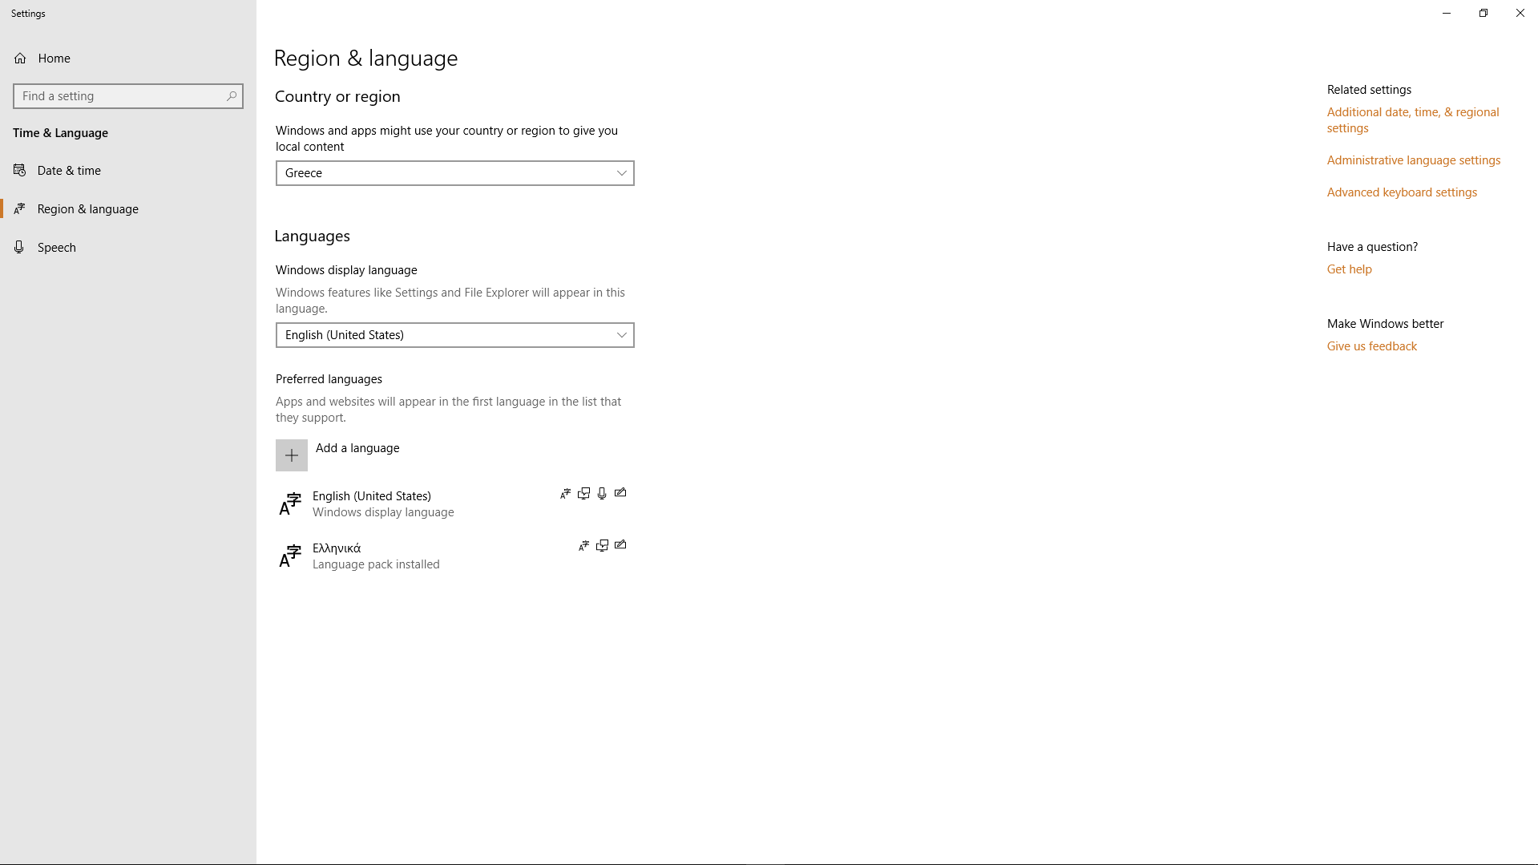1538x865 pixels.
Task: Open Administrative language settings link
Action: tap(1413, 160)
